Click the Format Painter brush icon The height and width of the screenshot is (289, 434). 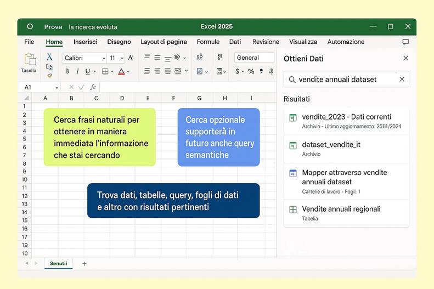tap(49, 76)
